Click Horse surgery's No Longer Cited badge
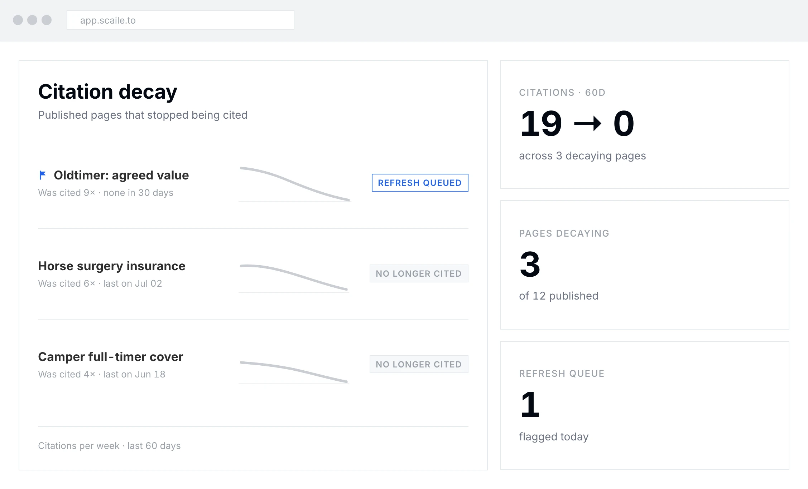808x489 pixels. 419,273
